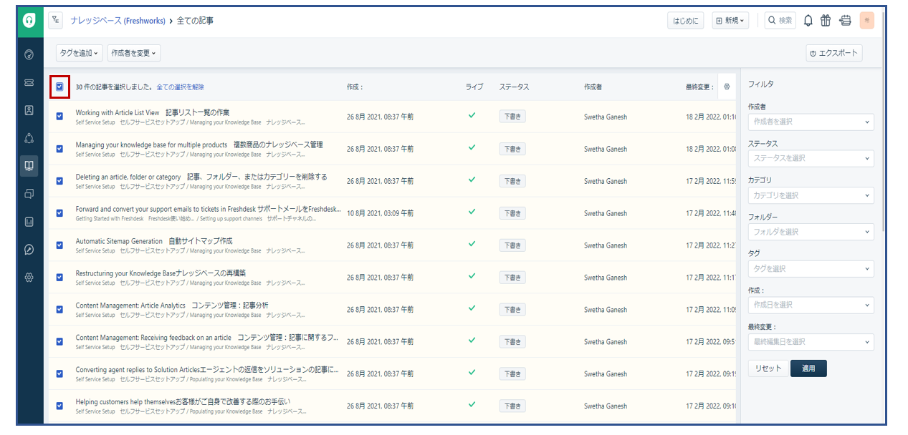Viewport: 908px width, 435px height.
Task: Uncheck Restructuring your Knowledge Base checkbox
Action: click(59, 277)
